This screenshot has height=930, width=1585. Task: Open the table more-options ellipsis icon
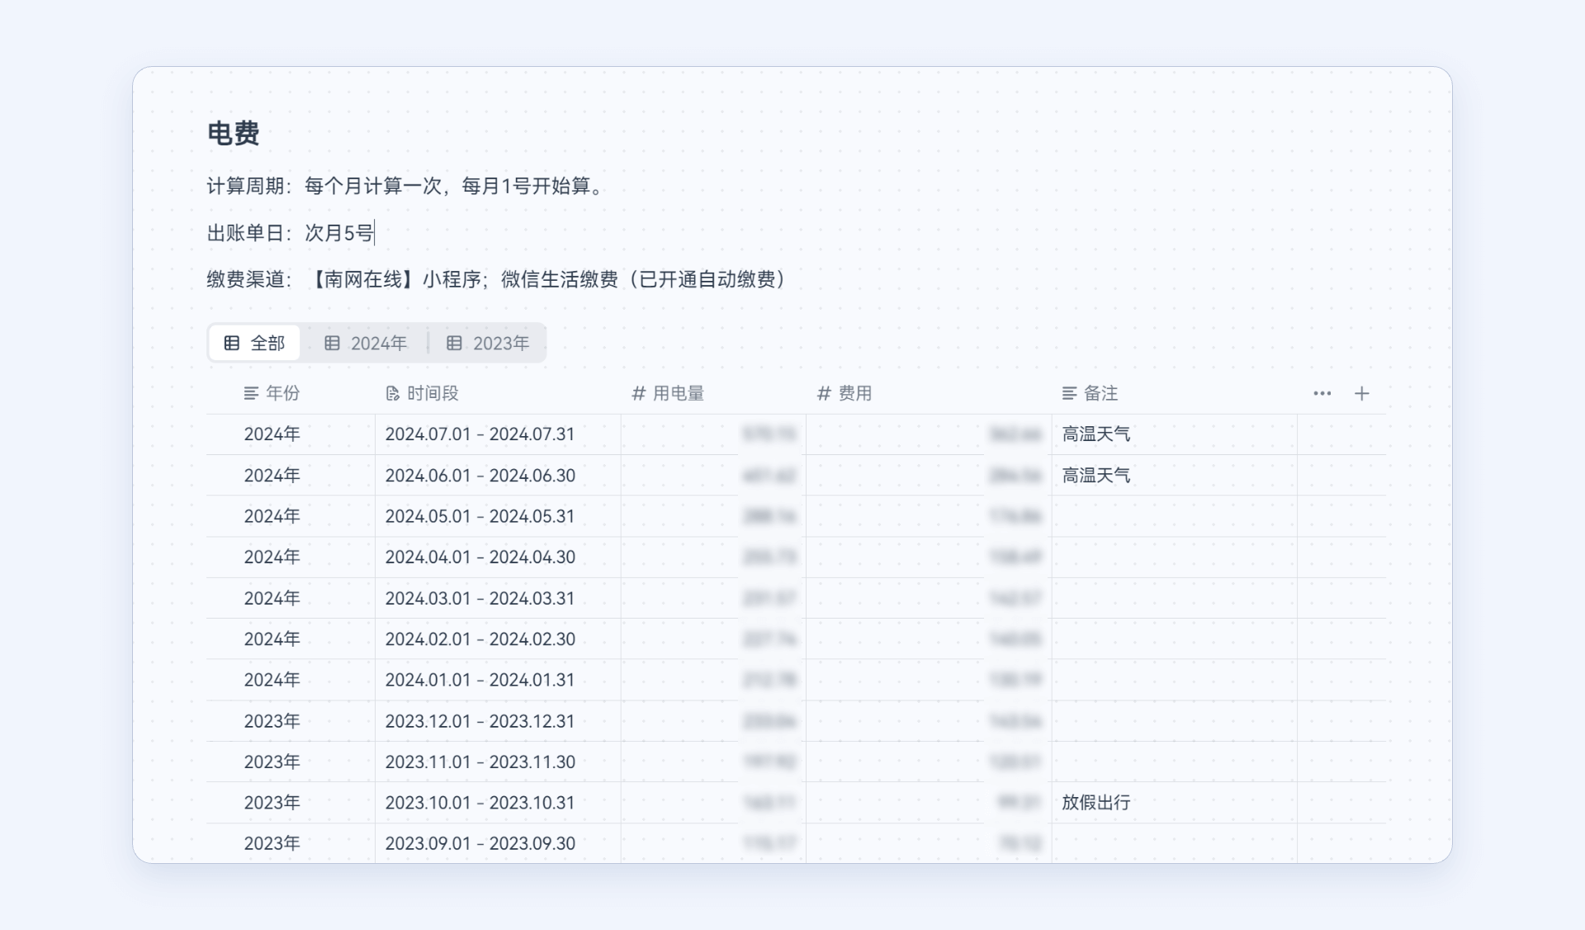[1322, 393]
